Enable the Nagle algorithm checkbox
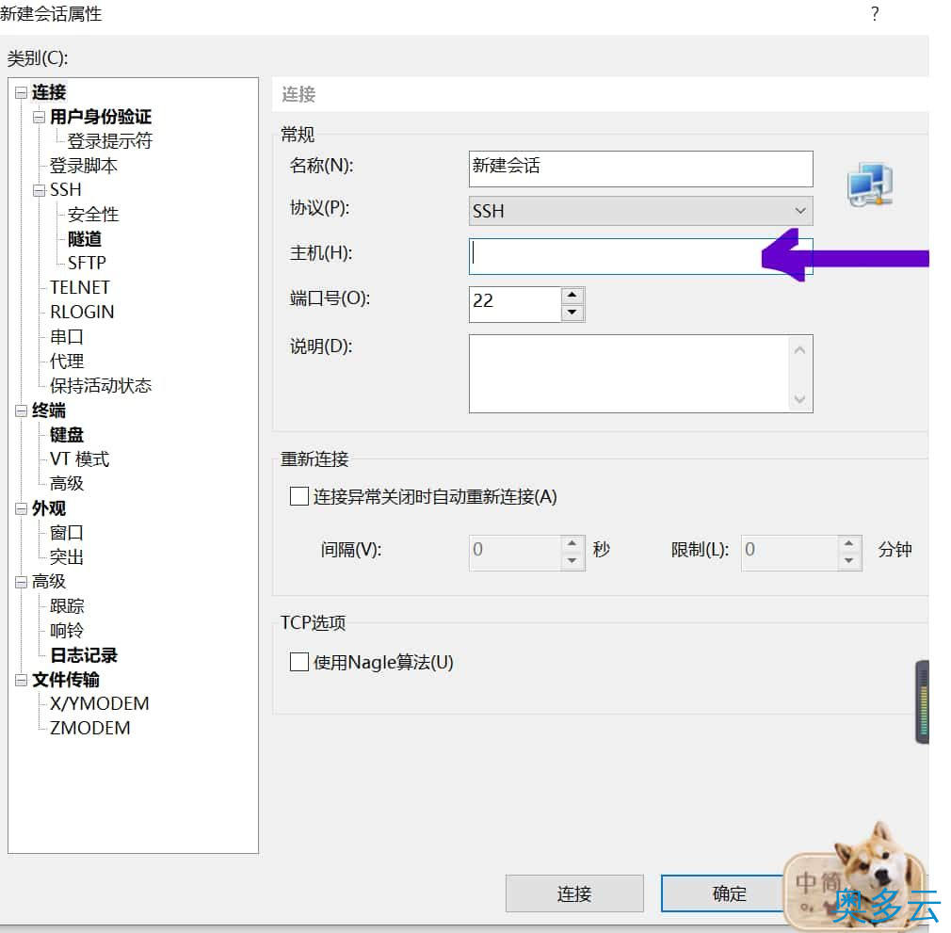This screenshot has width=951, height=933. pos(299,662)
